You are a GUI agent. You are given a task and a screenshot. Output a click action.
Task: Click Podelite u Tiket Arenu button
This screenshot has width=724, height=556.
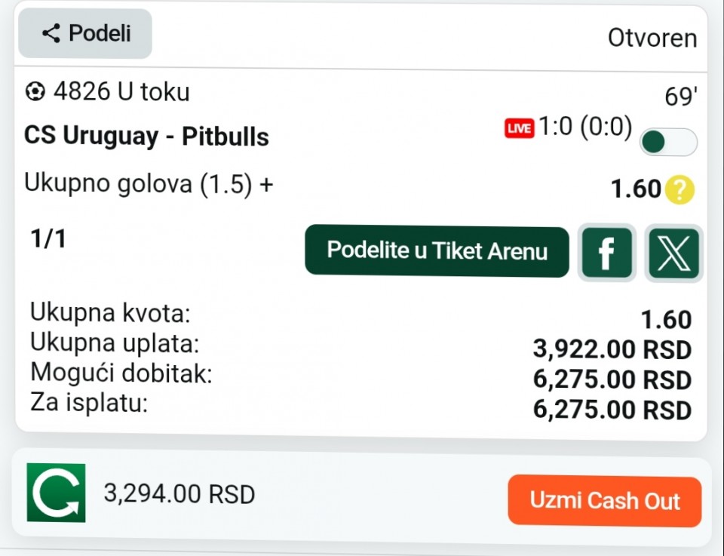[x=437, y=251]
